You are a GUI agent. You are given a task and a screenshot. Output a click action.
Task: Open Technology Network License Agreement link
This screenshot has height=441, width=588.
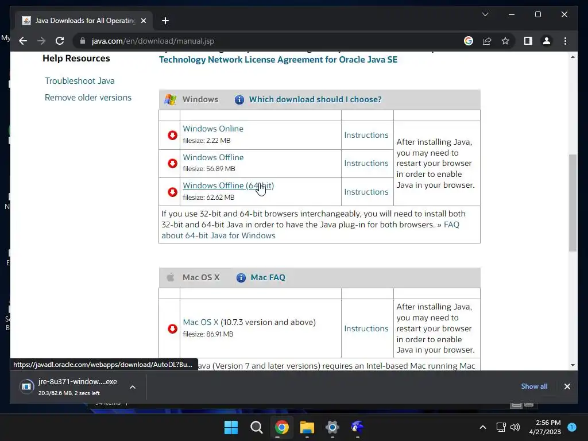(x=278, y=60)
